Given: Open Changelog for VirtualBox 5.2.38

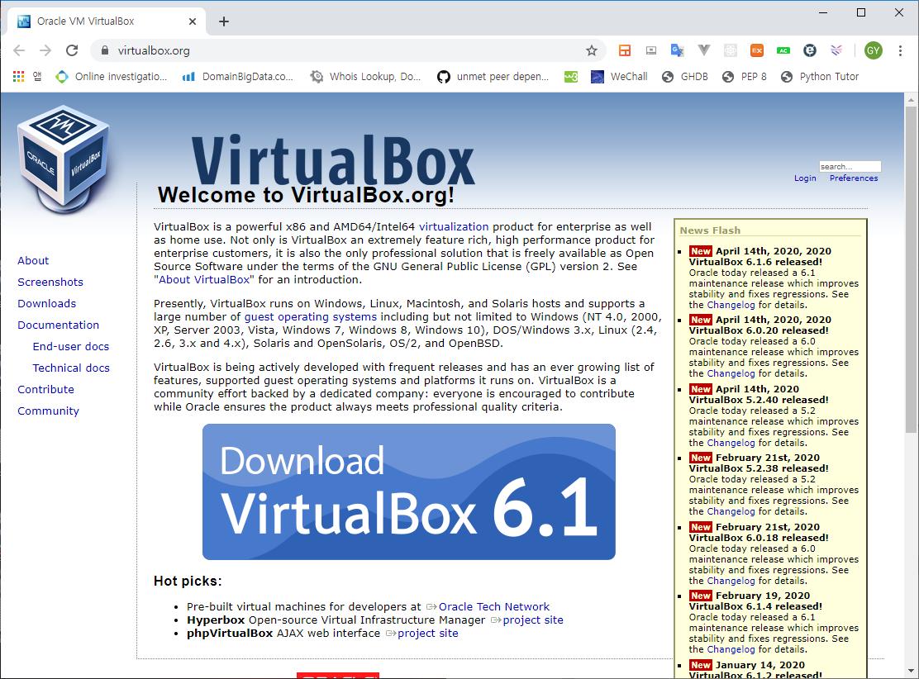Looking at the screenshot, I should coord(731,511).
